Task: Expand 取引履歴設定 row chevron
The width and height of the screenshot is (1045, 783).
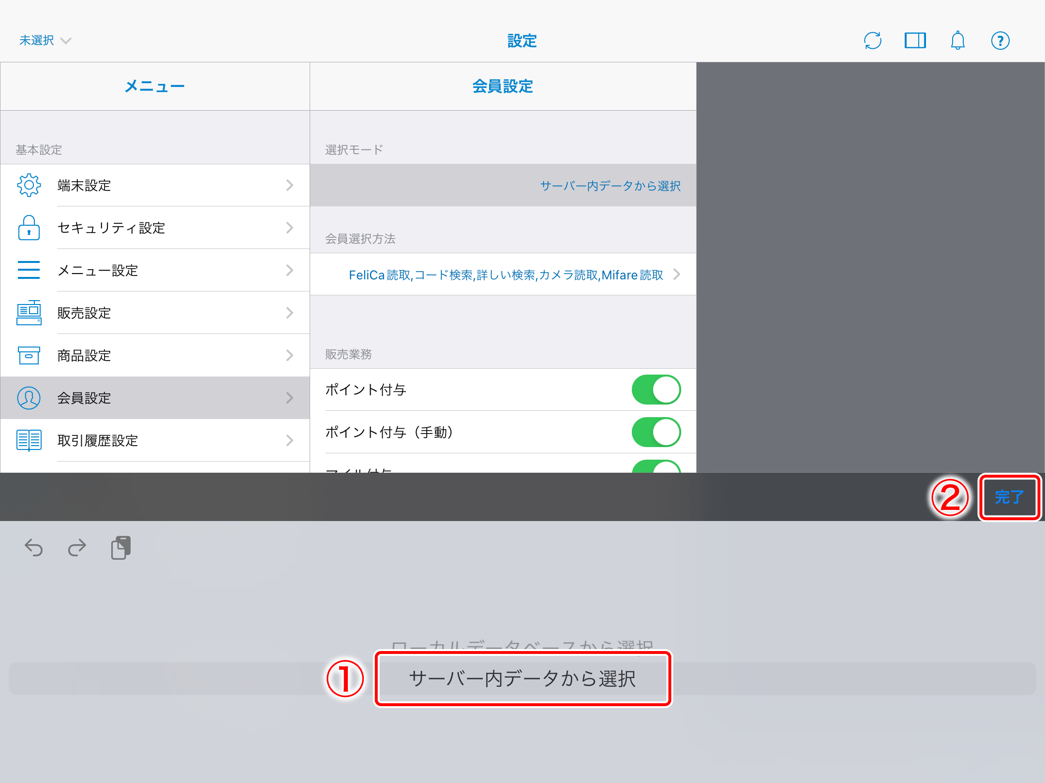Action: coord(290,440)
